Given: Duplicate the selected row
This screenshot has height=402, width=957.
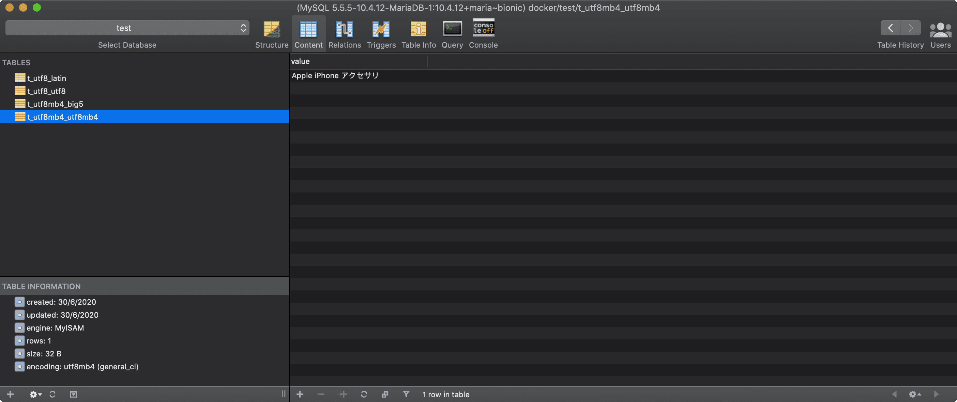Looking at the screenshot, I should tap(343, 394).
